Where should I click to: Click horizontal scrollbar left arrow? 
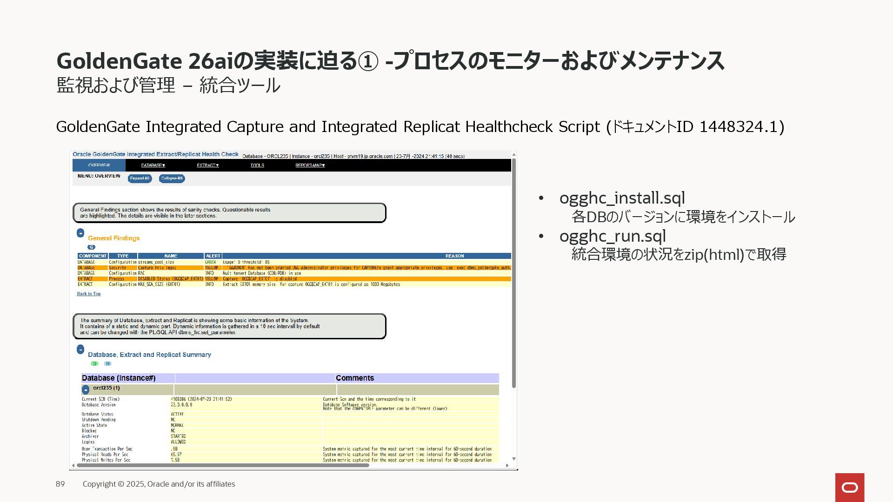click(73, 465)
